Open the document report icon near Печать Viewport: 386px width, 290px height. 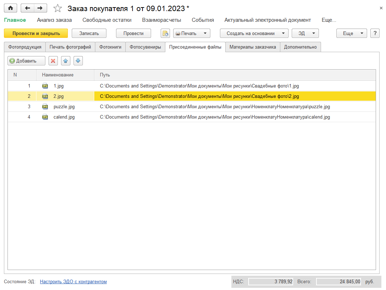point(165,33)
